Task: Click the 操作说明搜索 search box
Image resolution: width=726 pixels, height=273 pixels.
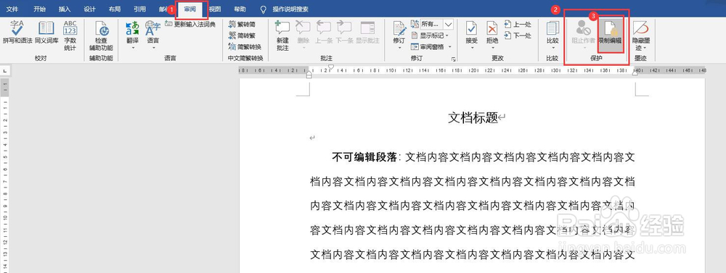Action: point(290,9)
